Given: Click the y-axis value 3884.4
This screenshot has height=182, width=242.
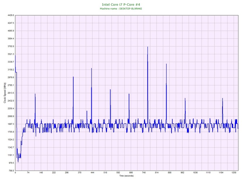Looking at the screenshot, I should pyautogui.click(x=11, y=38).
